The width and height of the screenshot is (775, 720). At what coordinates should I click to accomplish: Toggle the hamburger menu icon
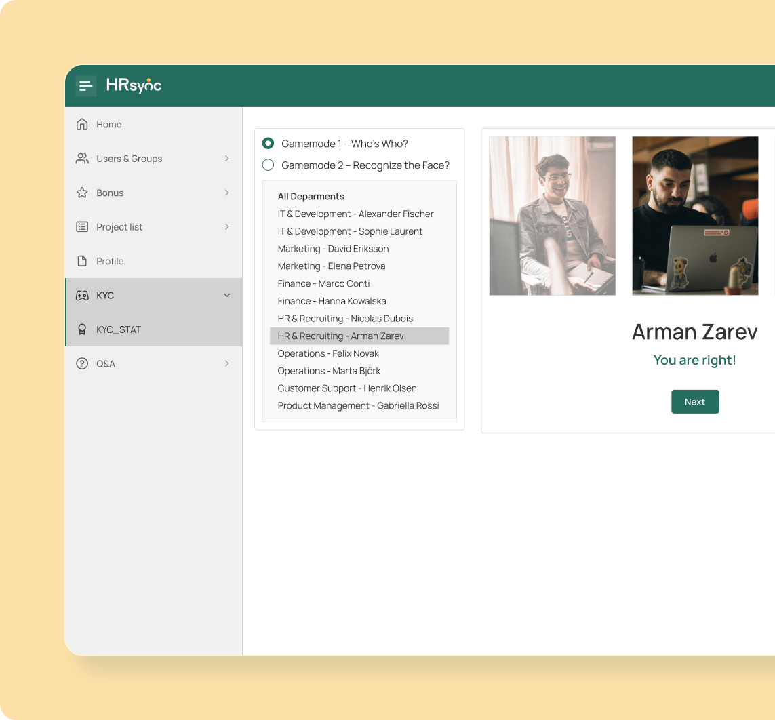[x=85, y=86]
